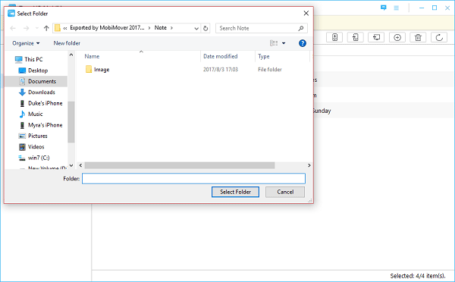This screenshot has width=455, height=282.
Task: Click the trash delete icon
Action: (418, 37)
